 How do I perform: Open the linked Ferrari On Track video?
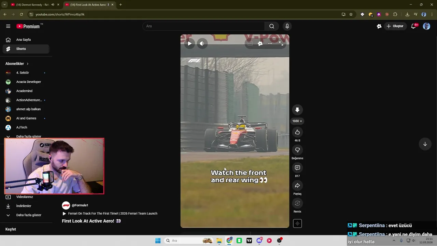pyautogui.click(x=110, y=214)
